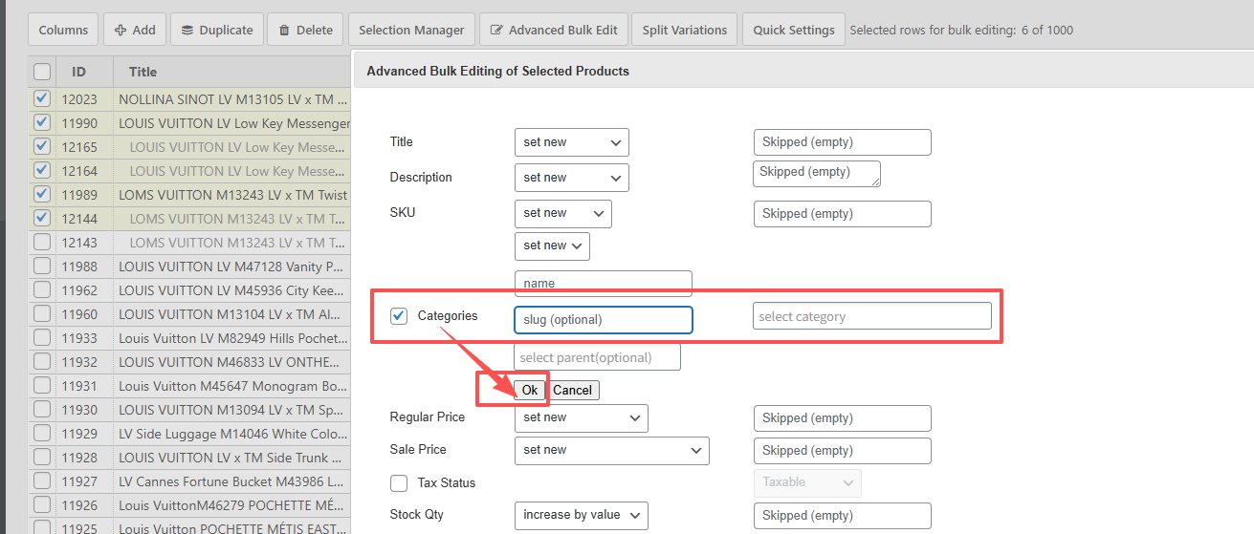Screen dimensions: 1254x534
Task: Enable the Tax Status checkbox
Action: click(x=400, y=483)
